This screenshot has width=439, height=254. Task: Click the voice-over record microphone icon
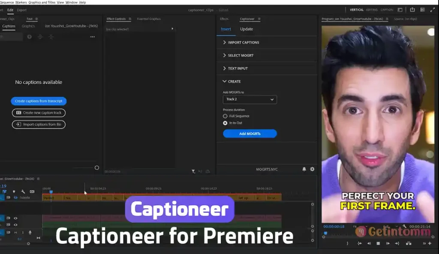point(30,233)
